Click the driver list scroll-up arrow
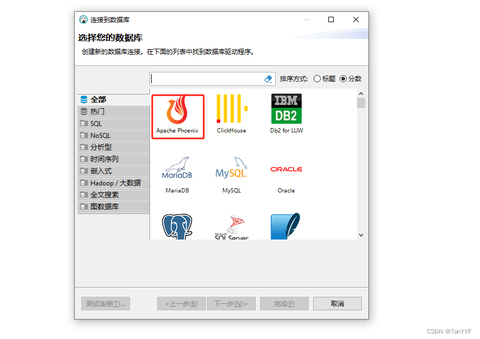480x339 pixels. (361, 94)
